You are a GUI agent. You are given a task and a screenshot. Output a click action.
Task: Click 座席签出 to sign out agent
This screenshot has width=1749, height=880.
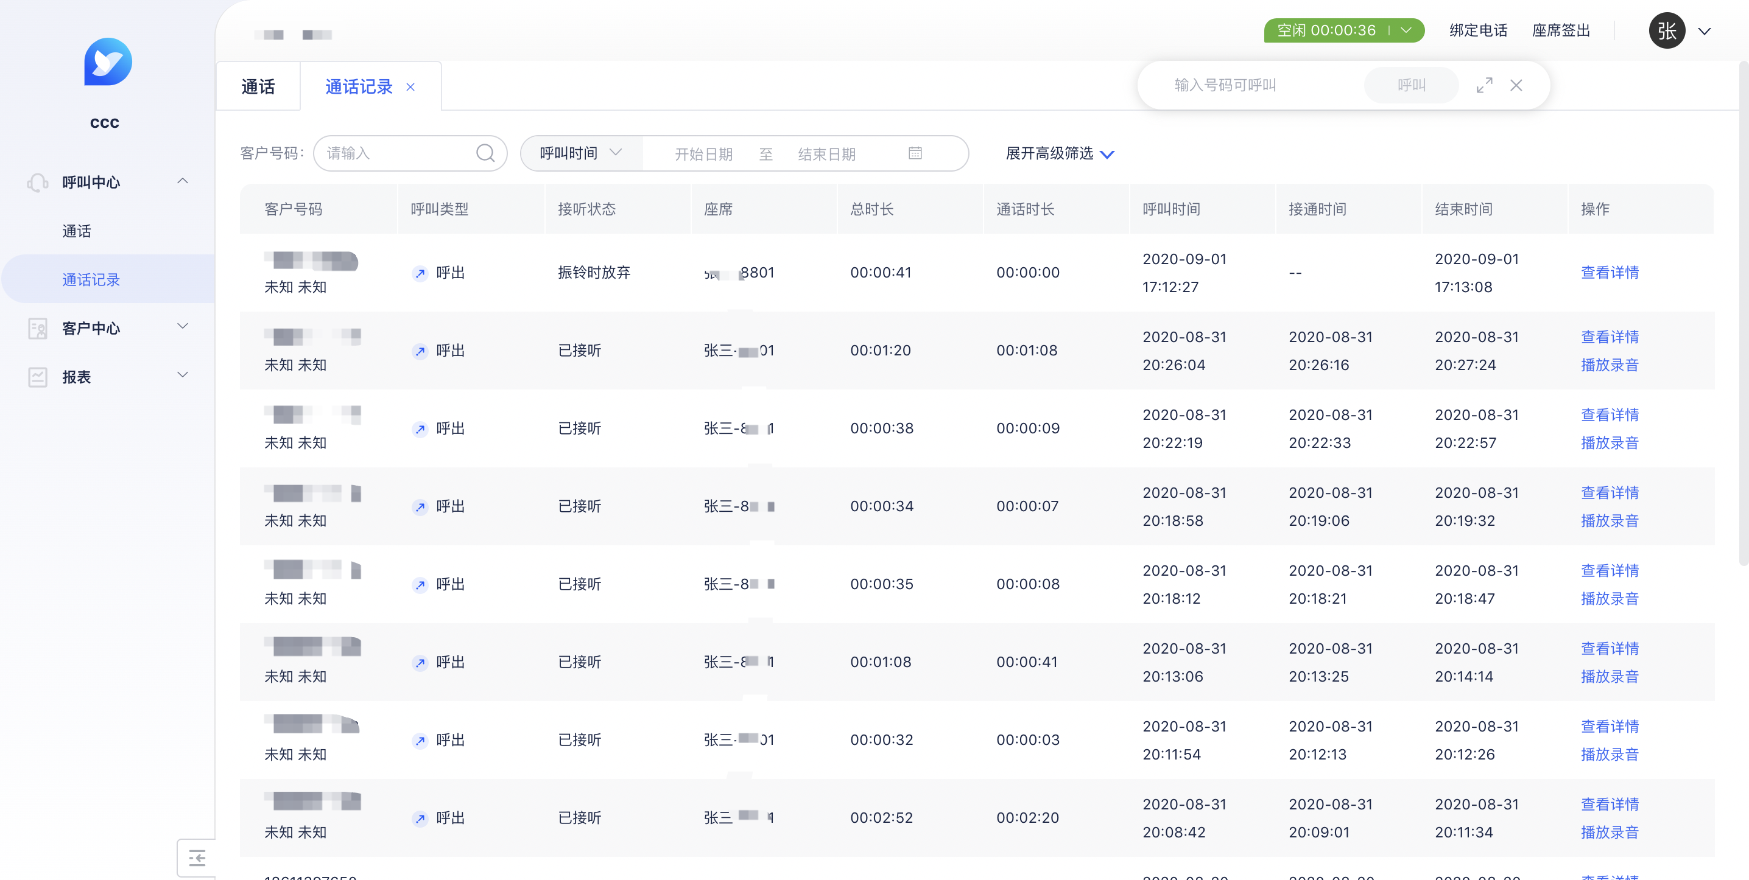(x=1561, y=30)
